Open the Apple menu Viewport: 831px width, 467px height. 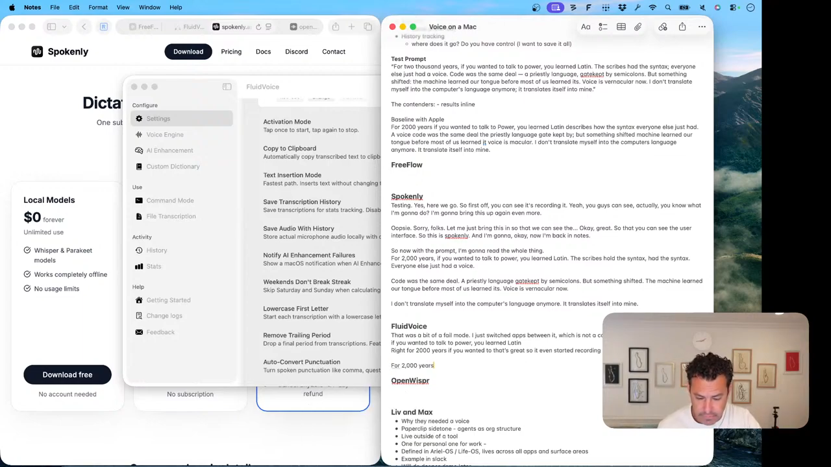12,7
